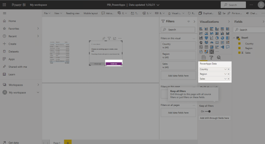Screen dimensions: 265x144
Task: Open more visuals ellipsis in Visualizations
Action: coord(217,51)
